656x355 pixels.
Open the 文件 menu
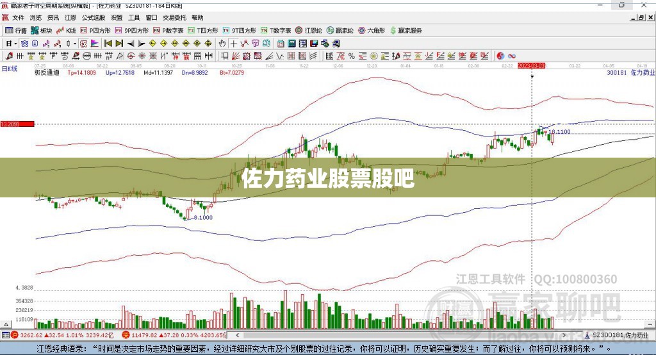18,17
